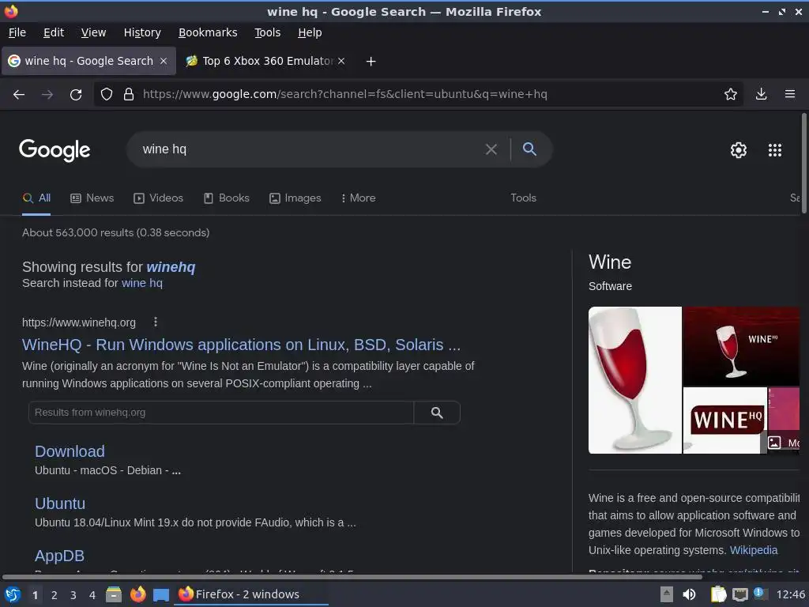The image size is (809, 607).
Task: Open the network tray icon
Action: click(x=739, y=594)
